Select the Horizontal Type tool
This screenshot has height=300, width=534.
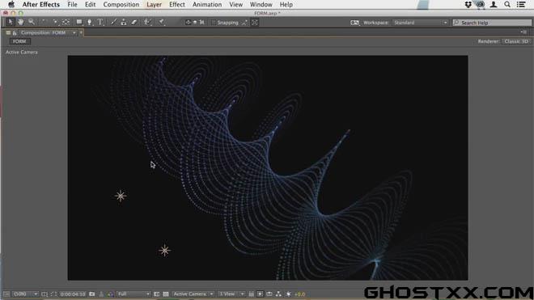point(100,22)
